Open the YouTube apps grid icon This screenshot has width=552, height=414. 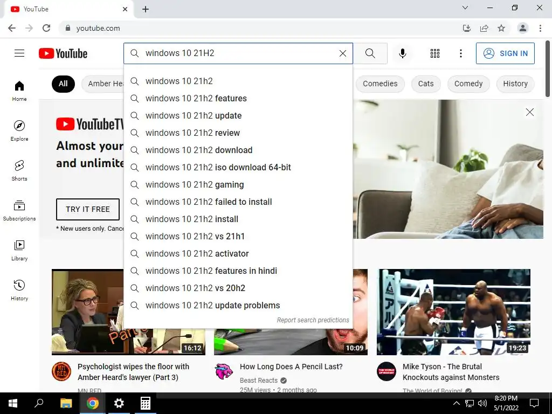tap(435, 53)
